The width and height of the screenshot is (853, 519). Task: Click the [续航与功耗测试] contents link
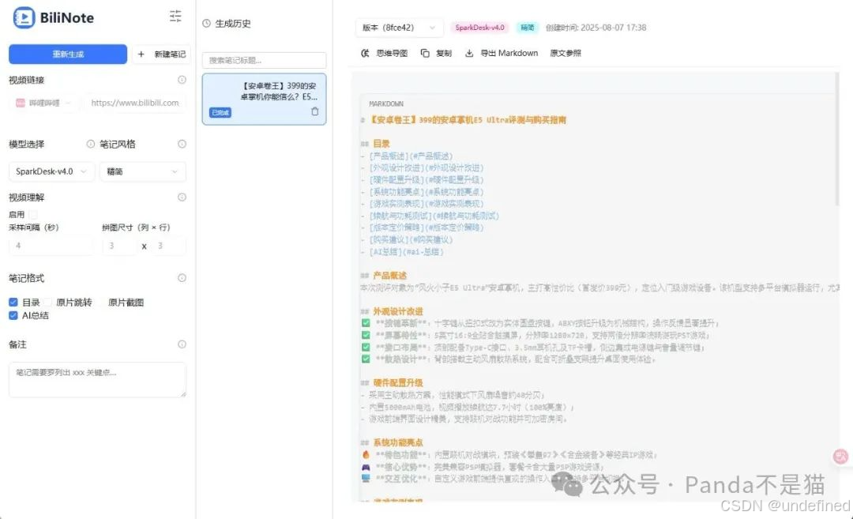pos(434,216)
